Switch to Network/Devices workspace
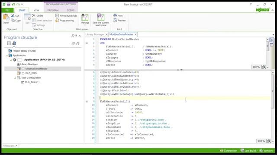277x155 pixels. pos(66,15)
